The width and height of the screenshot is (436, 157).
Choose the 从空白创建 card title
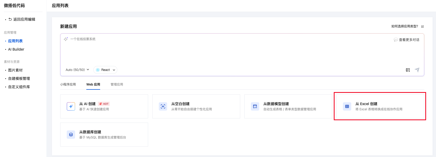tap(180, 104)
